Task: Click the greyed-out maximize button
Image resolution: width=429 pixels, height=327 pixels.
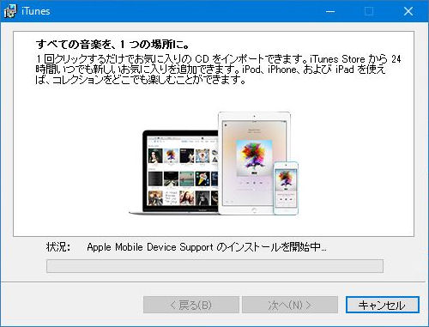Action: tap(369, 11)
